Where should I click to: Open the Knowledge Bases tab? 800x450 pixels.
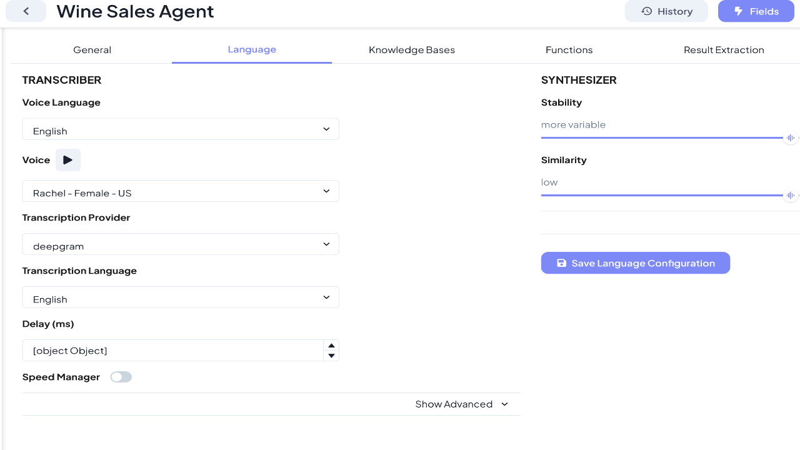click(412, 50)
